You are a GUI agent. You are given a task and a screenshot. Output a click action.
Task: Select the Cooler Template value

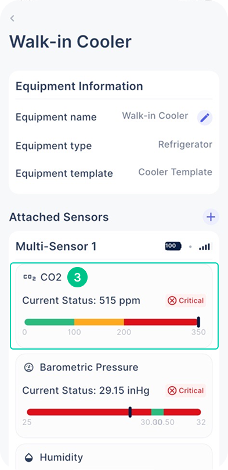point(175,172)
